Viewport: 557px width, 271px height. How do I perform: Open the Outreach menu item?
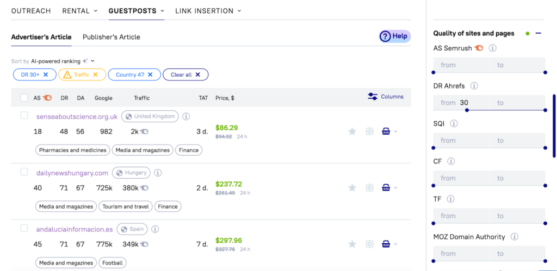click(31, 11)
